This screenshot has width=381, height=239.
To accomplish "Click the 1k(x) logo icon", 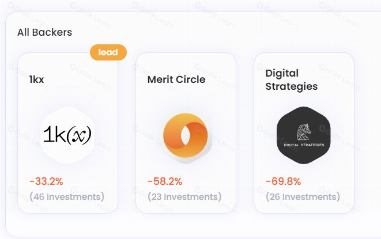I will (x=67, y=135).
